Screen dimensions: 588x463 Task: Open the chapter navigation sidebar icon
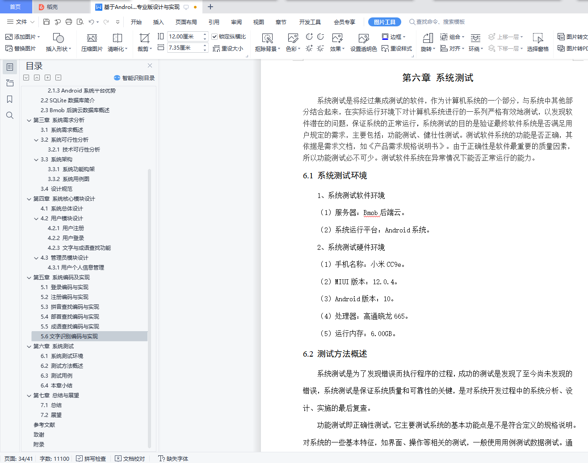(10, 83)
